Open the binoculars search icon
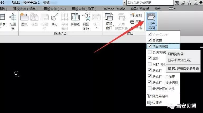 [x=177, y=3]
